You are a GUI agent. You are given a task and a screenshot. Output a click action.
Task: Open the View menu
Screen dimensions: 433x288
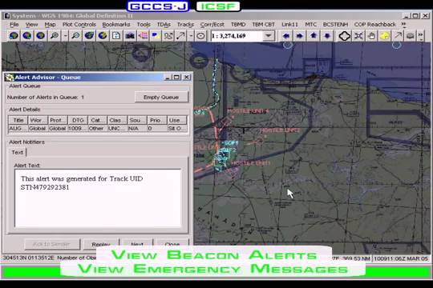pyautogui.click(x=32, y=25)
